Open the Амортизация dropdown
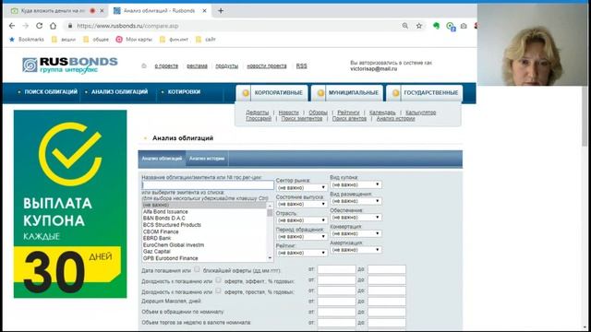The height and width of the screenshot is (332, 591). [x=356, y=250]
